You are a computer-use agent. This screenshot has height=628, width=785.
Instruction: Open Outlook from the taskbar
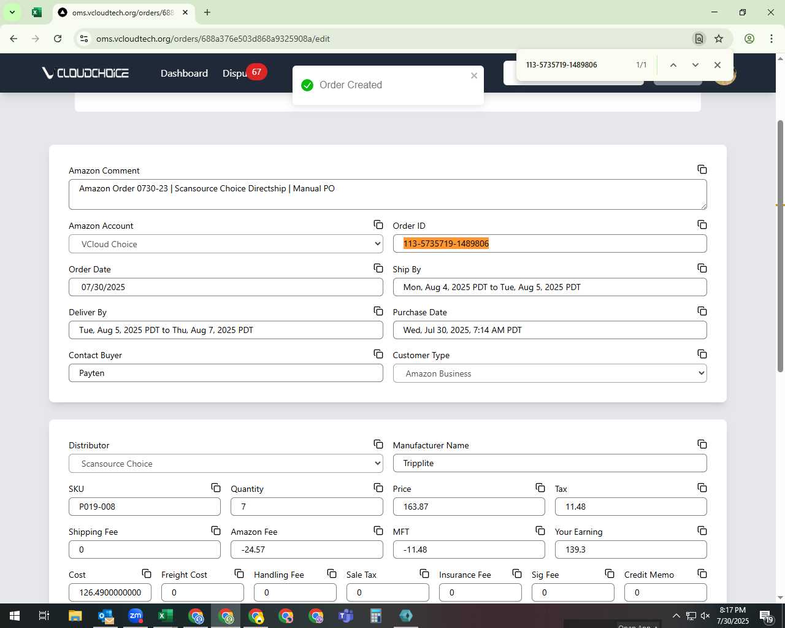105,616
